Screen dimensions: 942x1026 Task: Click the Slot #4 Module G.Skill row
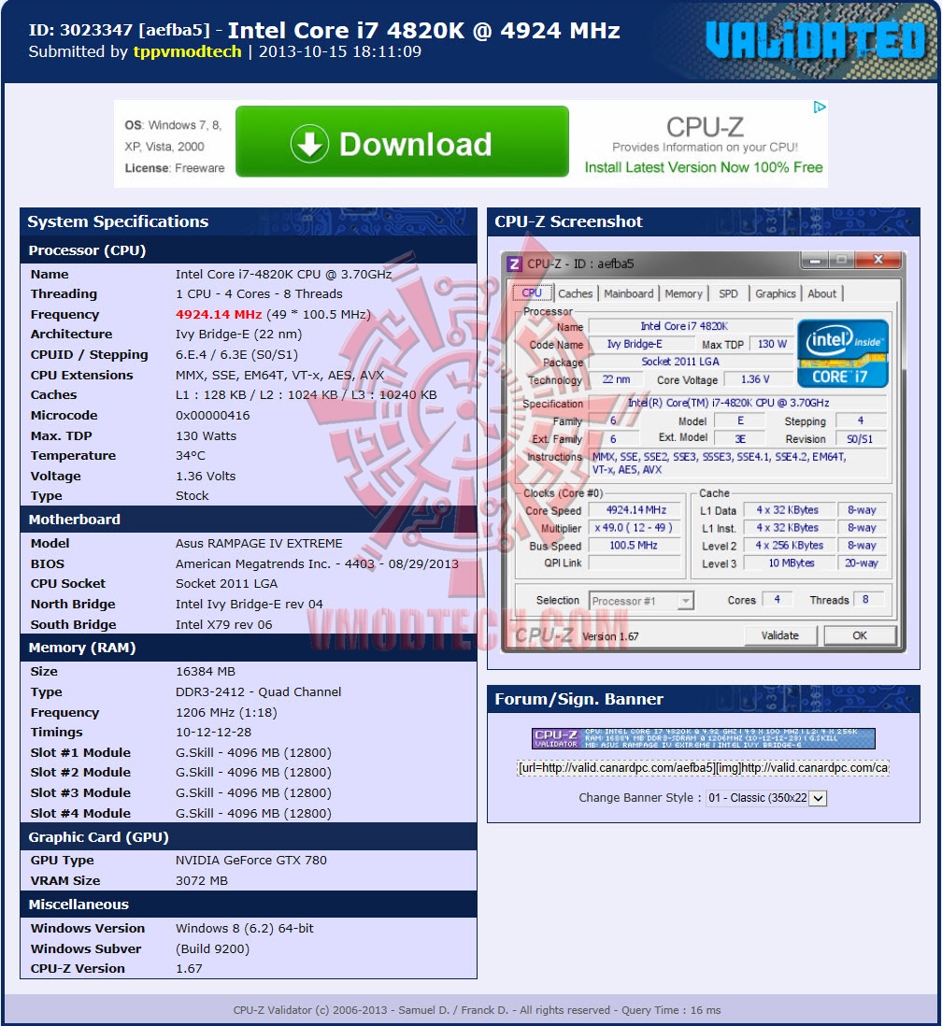click(249, 813)
